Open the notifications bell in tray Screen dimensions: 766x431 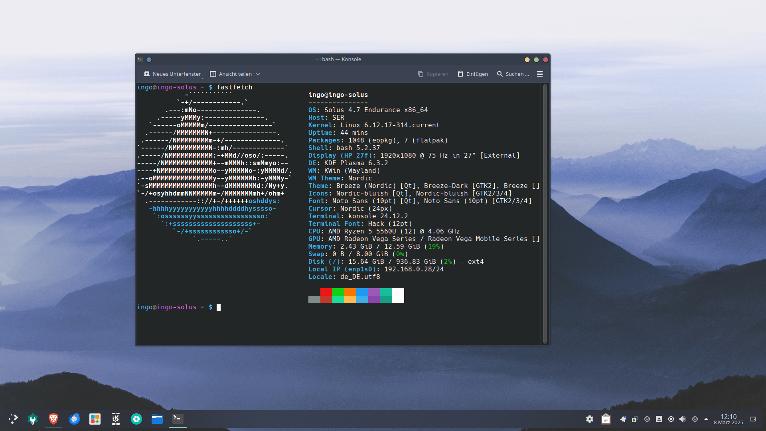click(623, 419)
